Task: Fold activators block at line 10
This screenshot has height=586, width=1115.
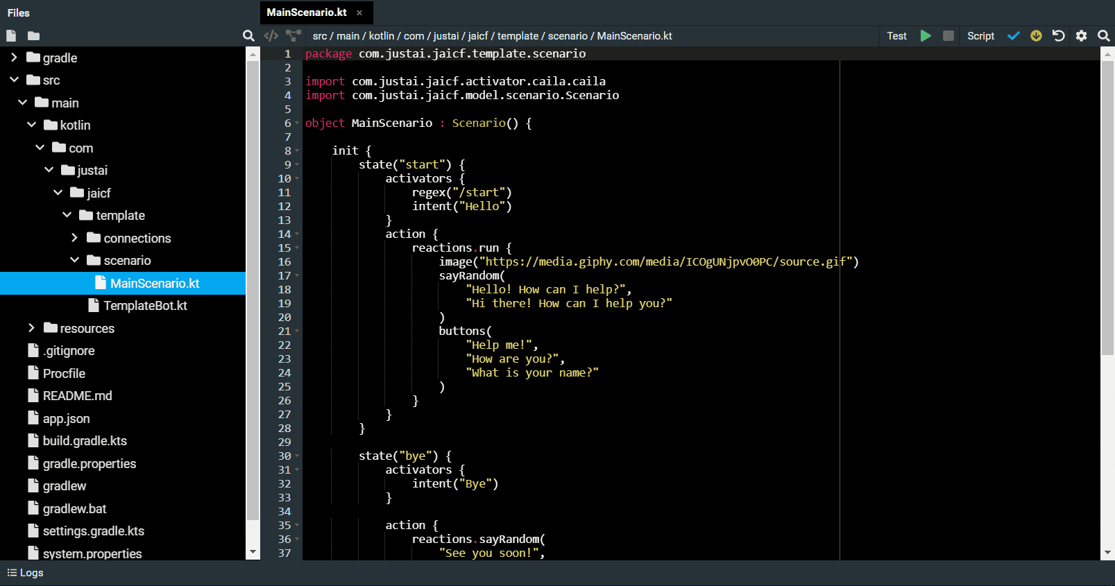Action: pyautogui.click(x=297, y=178)
